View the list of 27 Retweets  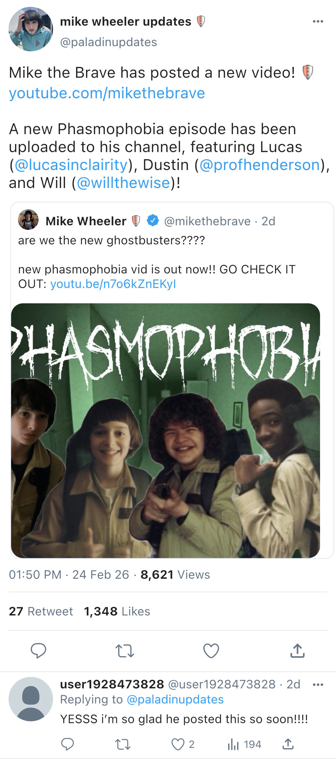[41, 611]
